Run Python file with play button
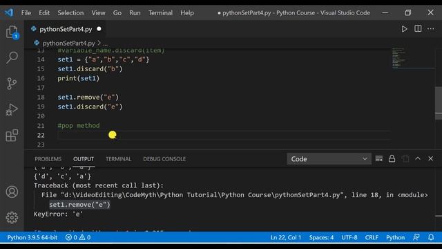This screenshot has width=442, height=249. tap(404, 29)
